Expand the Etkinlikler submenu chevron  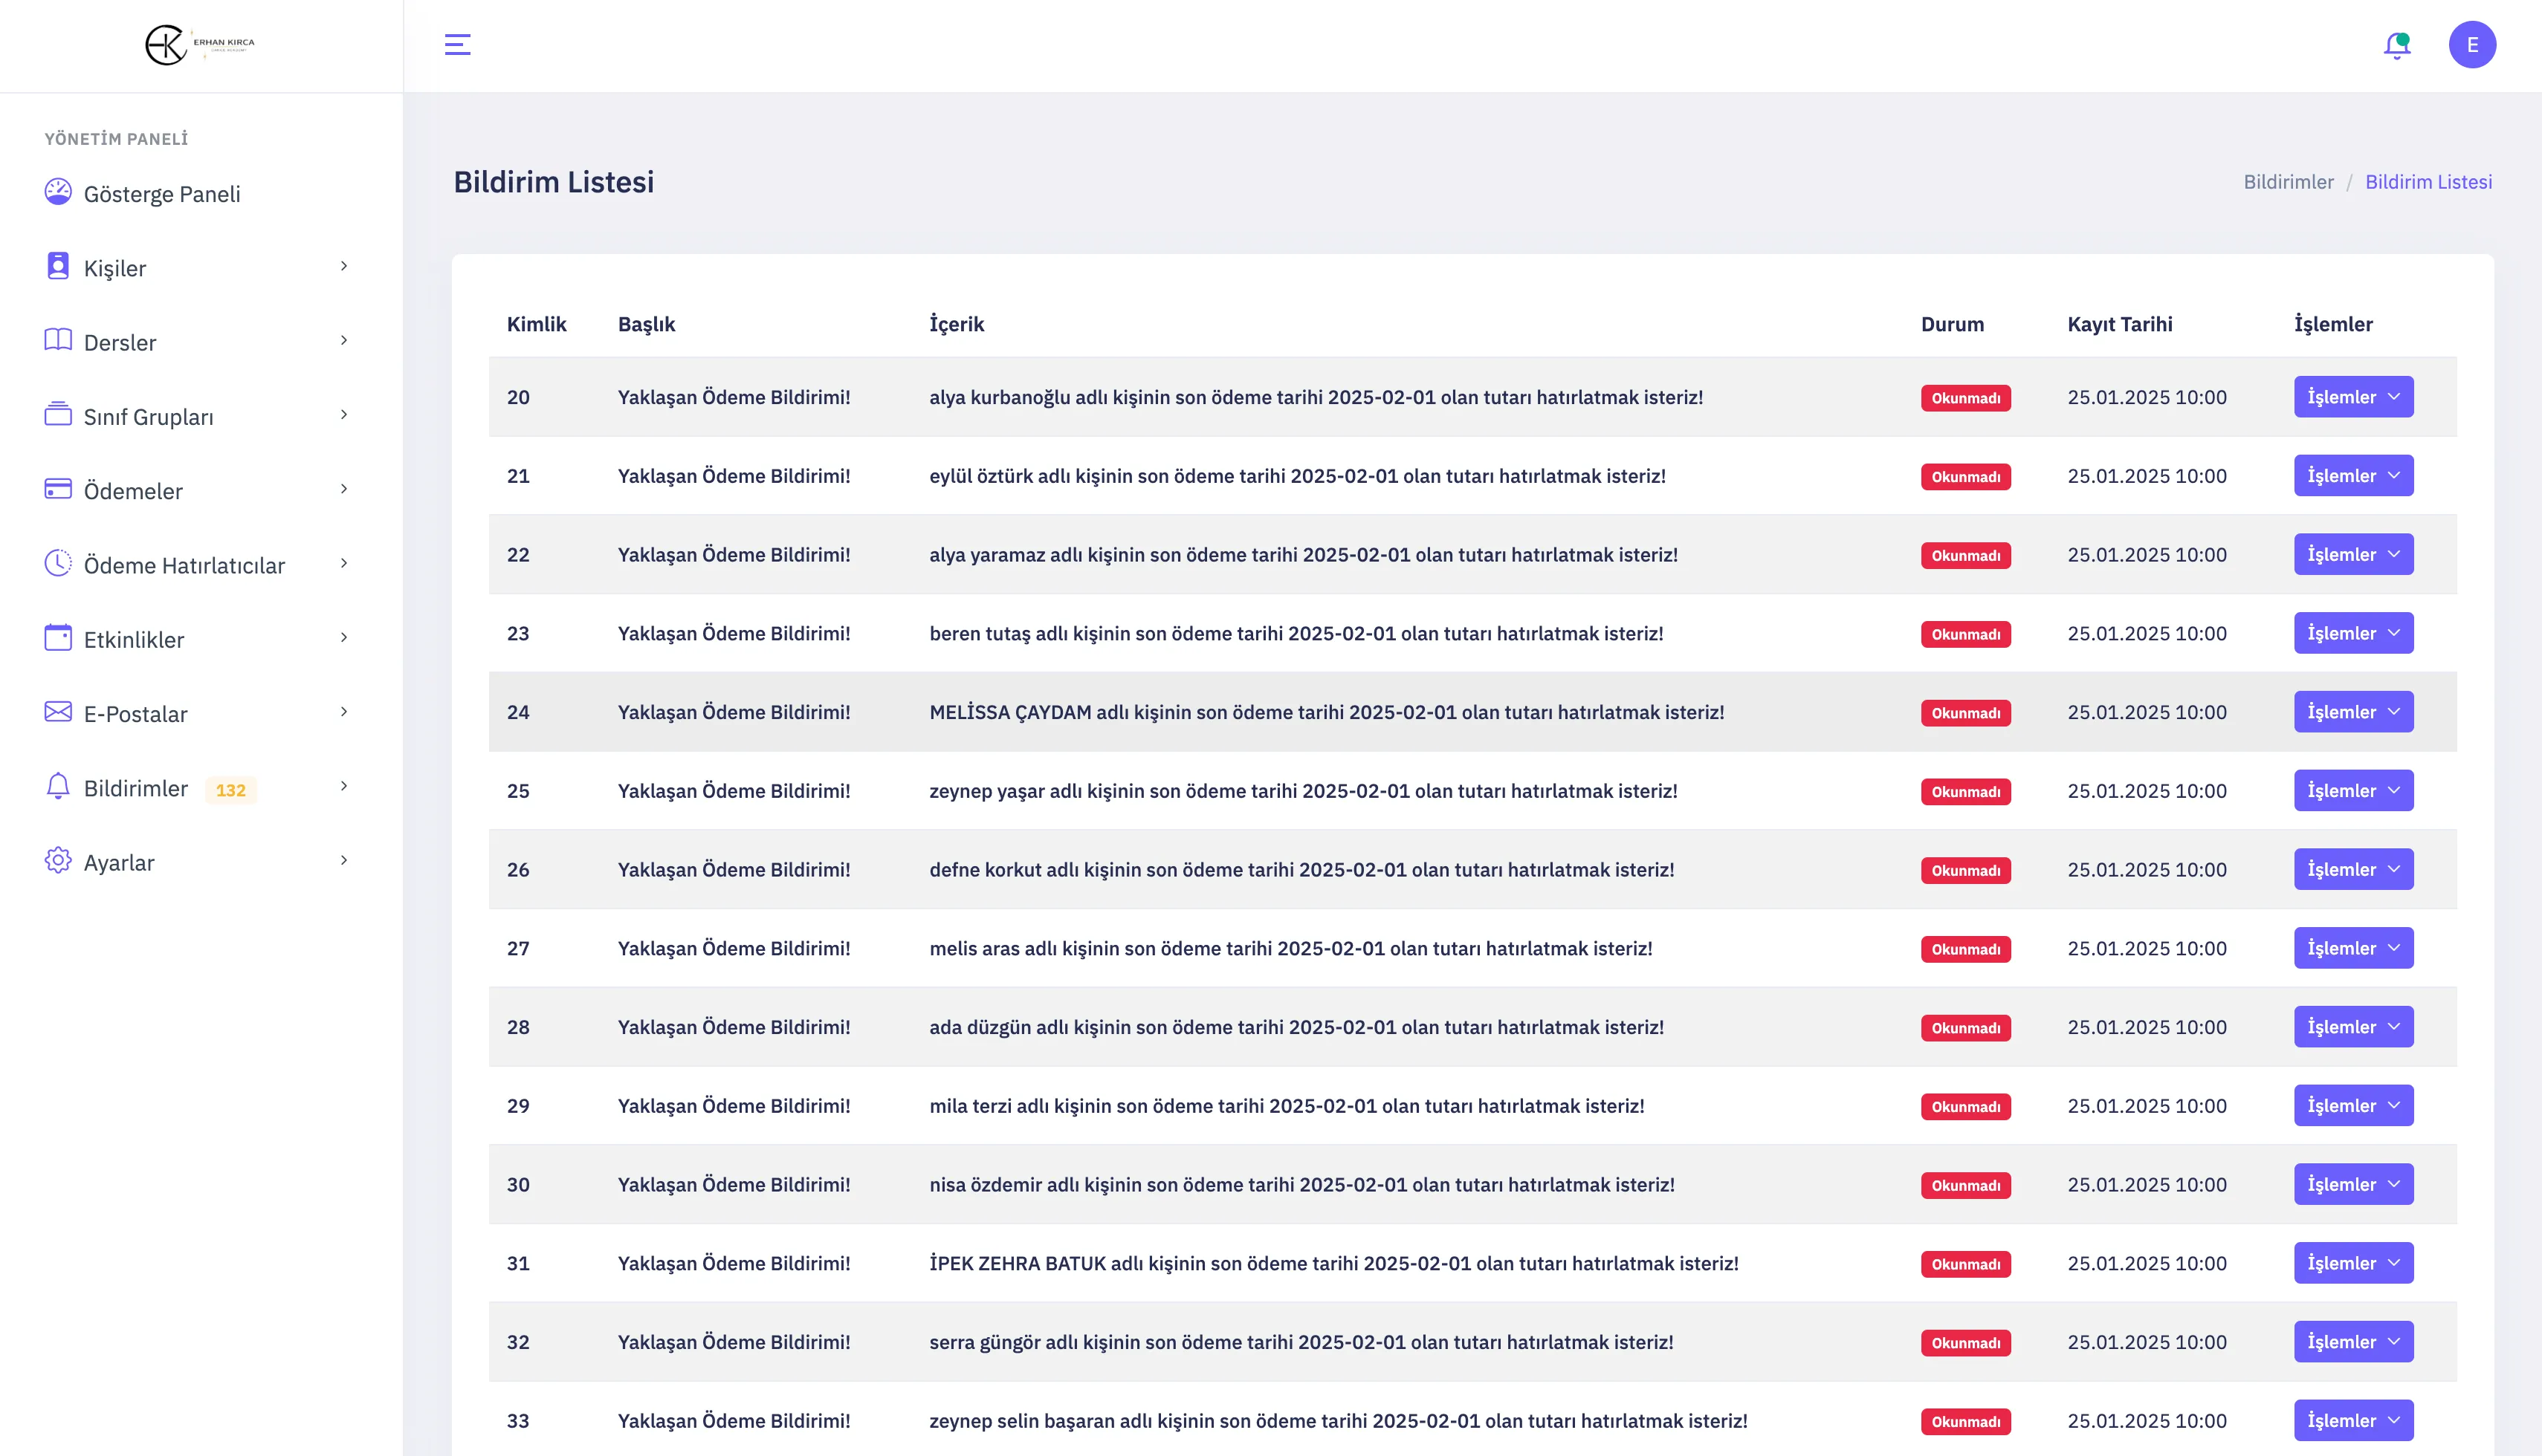click(x=344, y=638)
